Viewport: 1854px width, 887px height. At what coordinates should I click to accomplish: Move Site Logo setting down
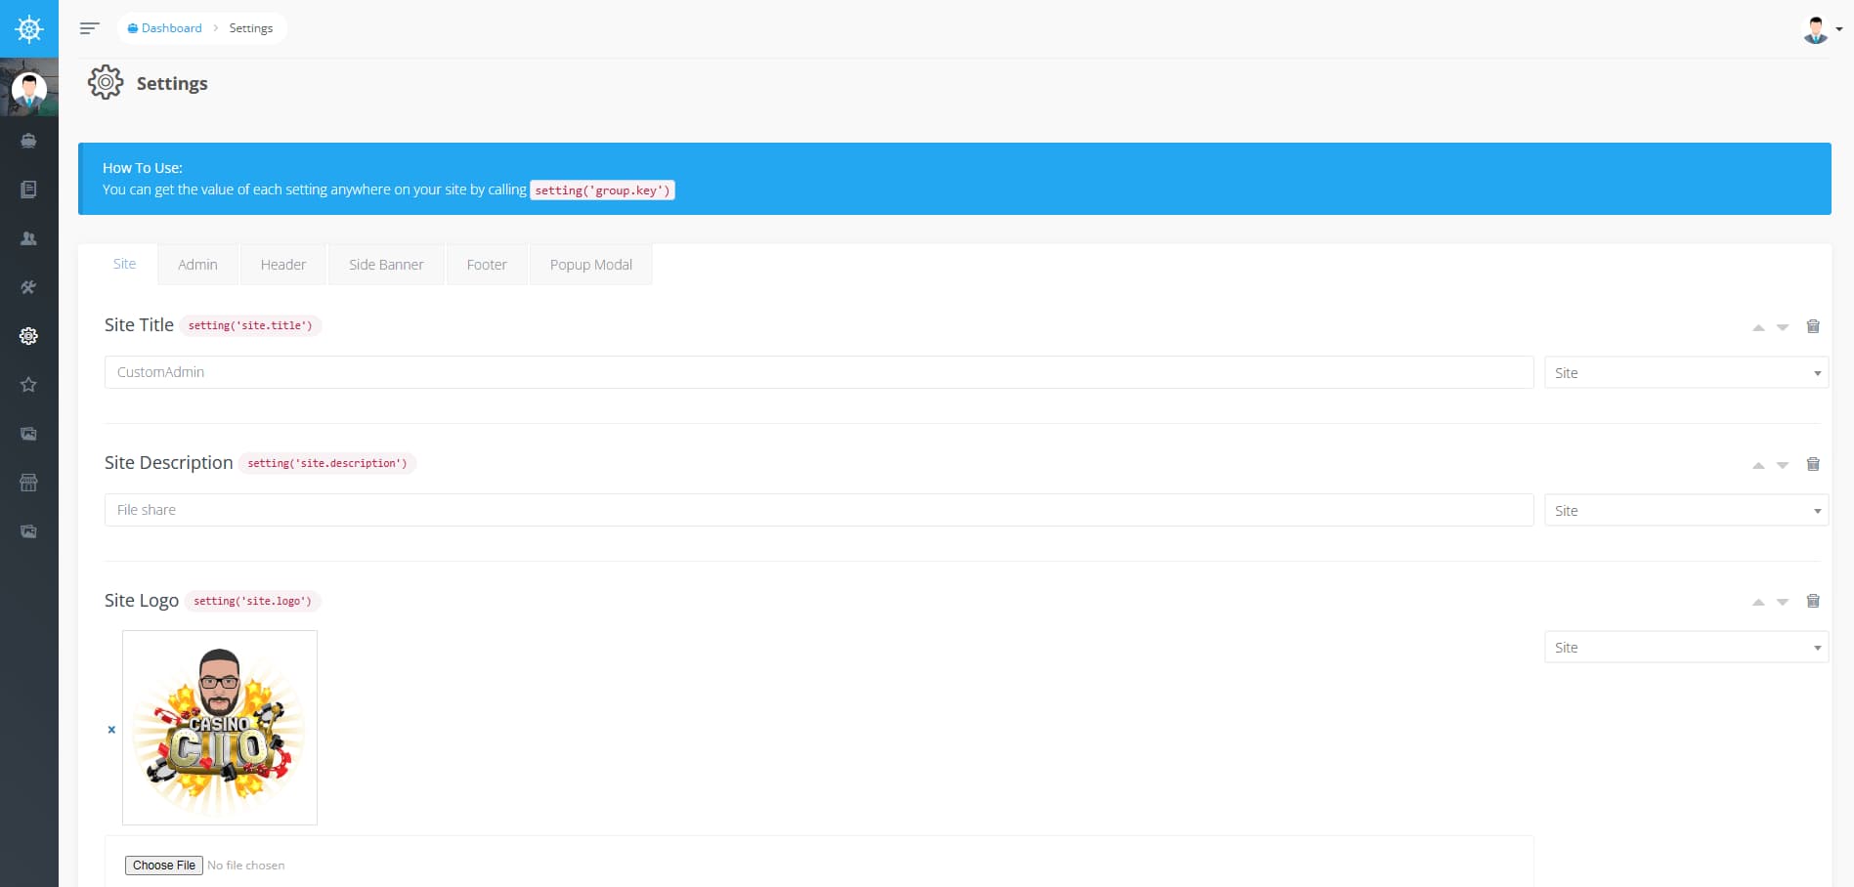[1783, 602]
